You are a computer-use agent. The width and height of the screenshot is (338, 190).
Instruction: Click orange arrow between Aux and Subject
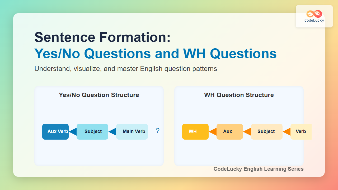[x=247, y=131]
